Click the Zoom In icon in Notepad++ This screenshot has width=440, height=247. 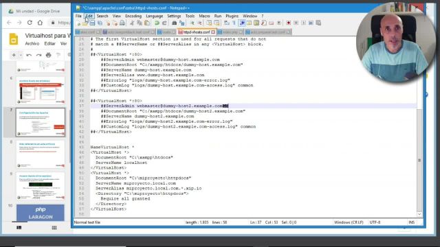pos(192,23)
